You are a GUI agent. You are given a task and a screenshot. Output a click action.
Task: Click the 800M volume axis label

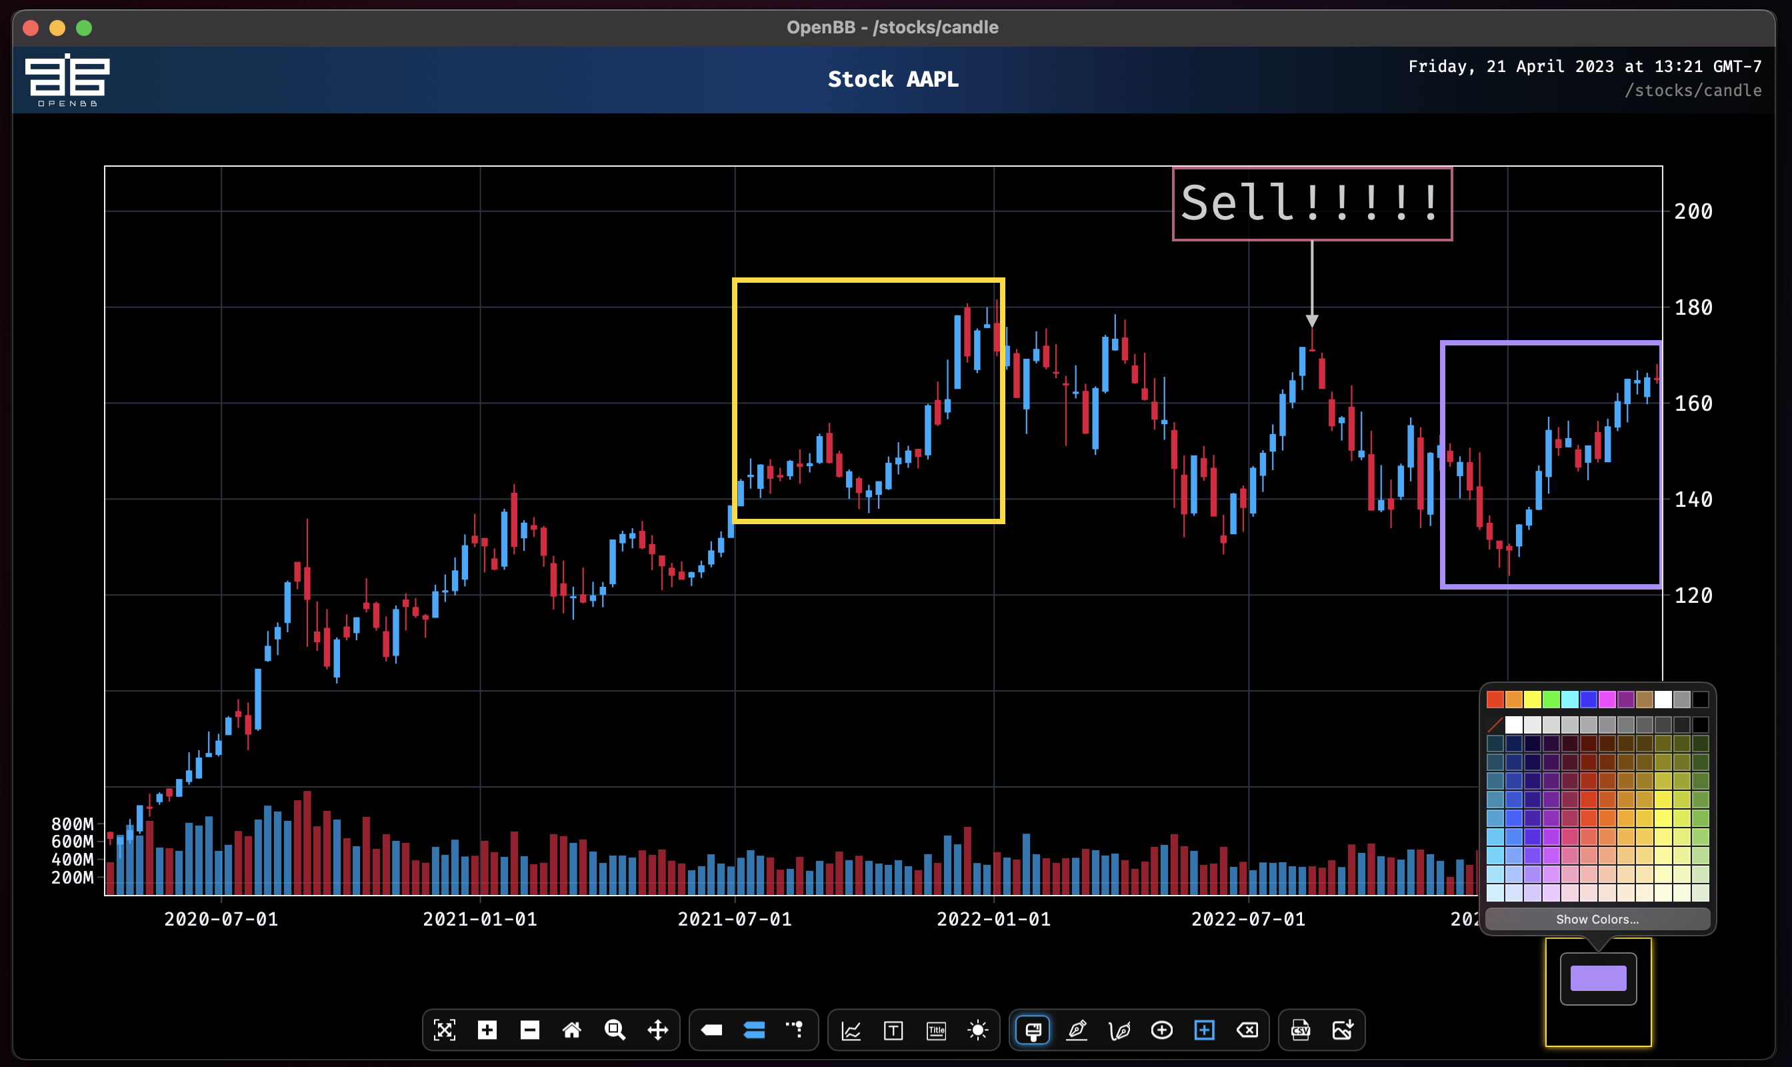(73, 824)
